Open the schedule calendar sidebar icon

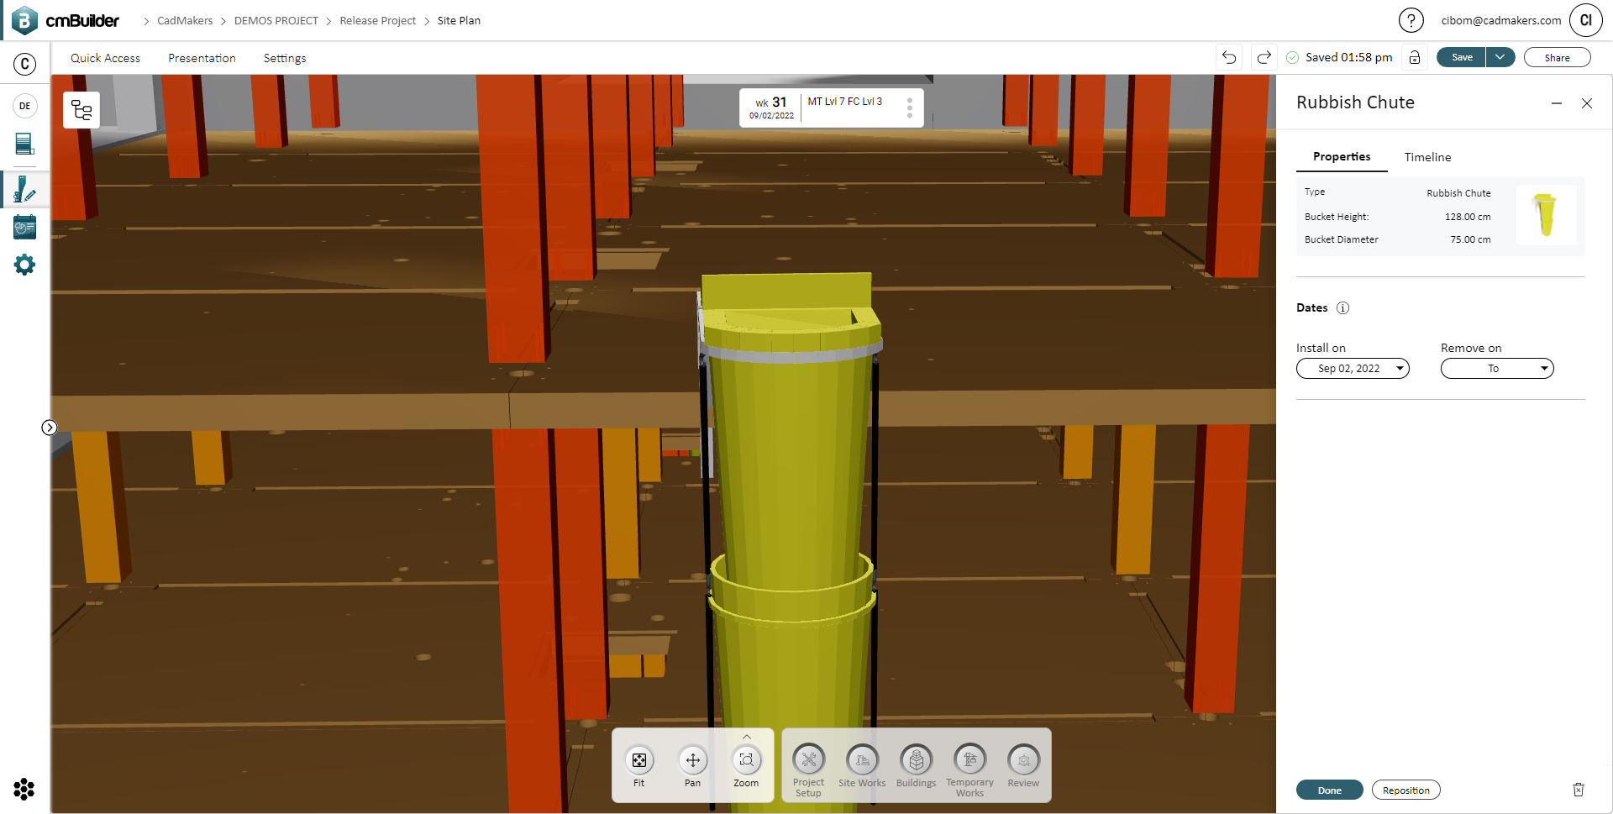tap(25, 227)
